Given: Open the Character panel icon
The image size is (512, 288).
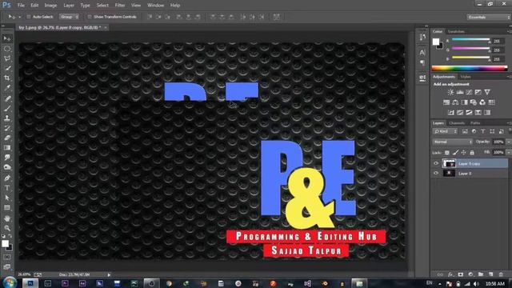Looking at the screenshot, I should click(x=422, y=52).
